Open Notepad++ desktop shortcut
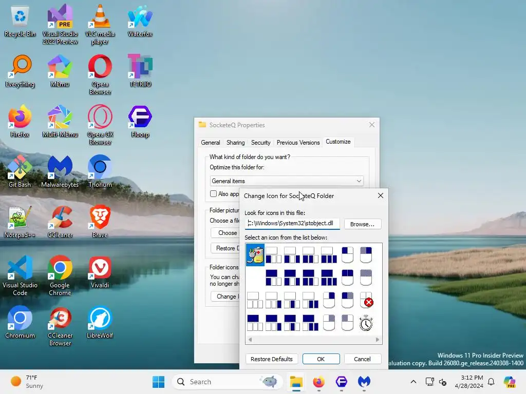This screenshot has height=394, width=526. [20, 222]
